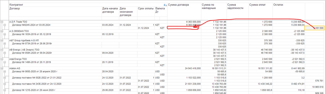Screen dimensions: 325x94
Task: Select the Сумма оплат column header
Action: [257, 5]
